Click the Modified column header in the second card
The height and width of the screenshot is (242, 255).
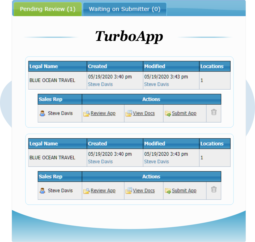[171, 144]
